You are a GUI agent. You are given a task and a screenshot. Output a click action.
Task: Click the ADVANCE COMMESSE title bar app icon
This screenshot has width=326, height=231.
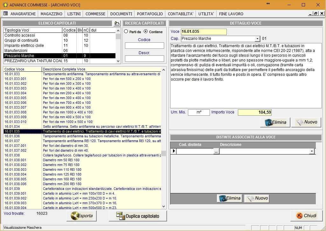tap(5, 5)
